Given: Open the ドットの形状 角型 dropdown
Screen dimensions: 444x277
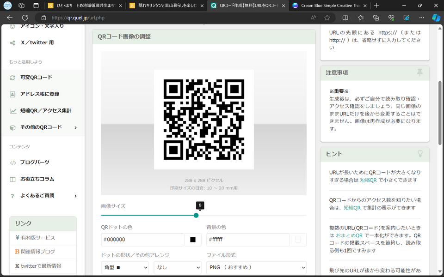Looking at the screenshot, I should pos(125,267).
